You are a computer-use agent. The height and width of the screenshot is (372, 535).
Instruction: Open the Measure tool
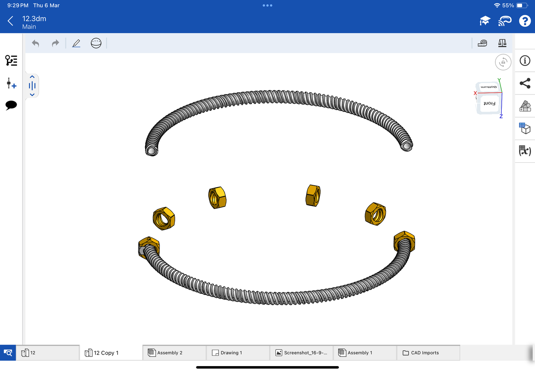coord(482,43)
